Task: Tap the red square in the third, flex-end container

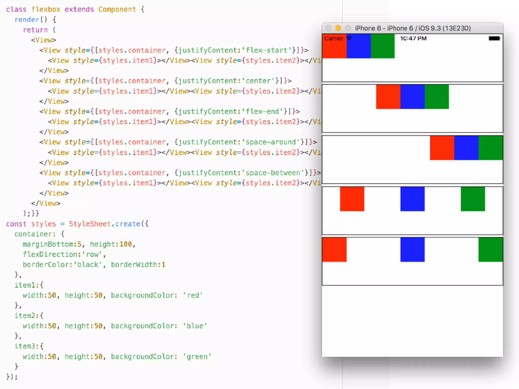Action: pos(442,148)
